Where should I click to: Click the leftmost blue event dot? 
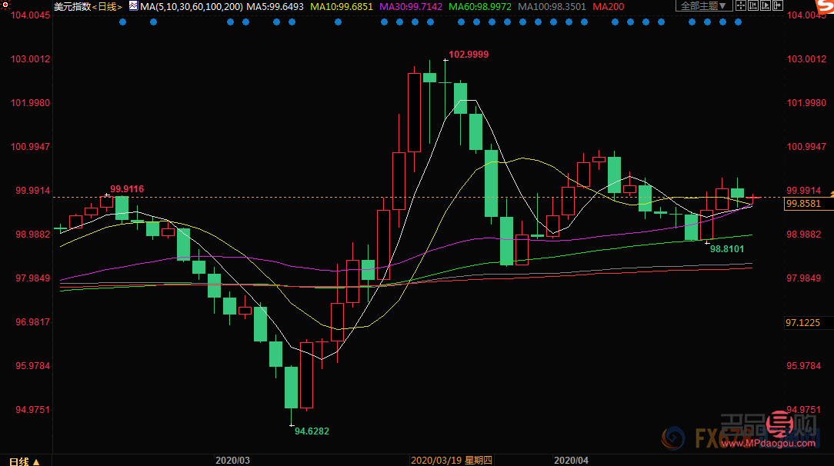coord(122,22)
